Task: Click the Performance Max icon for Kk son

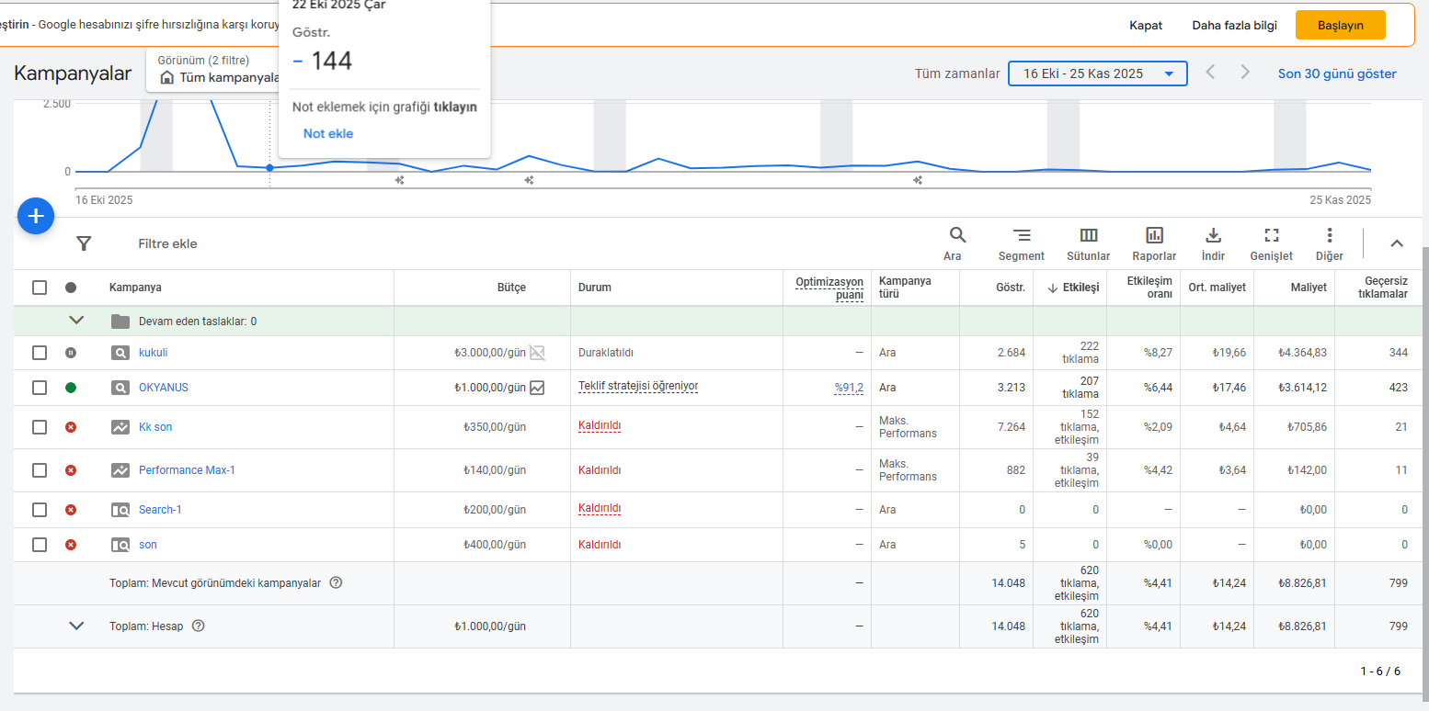Action: (120, 427)
